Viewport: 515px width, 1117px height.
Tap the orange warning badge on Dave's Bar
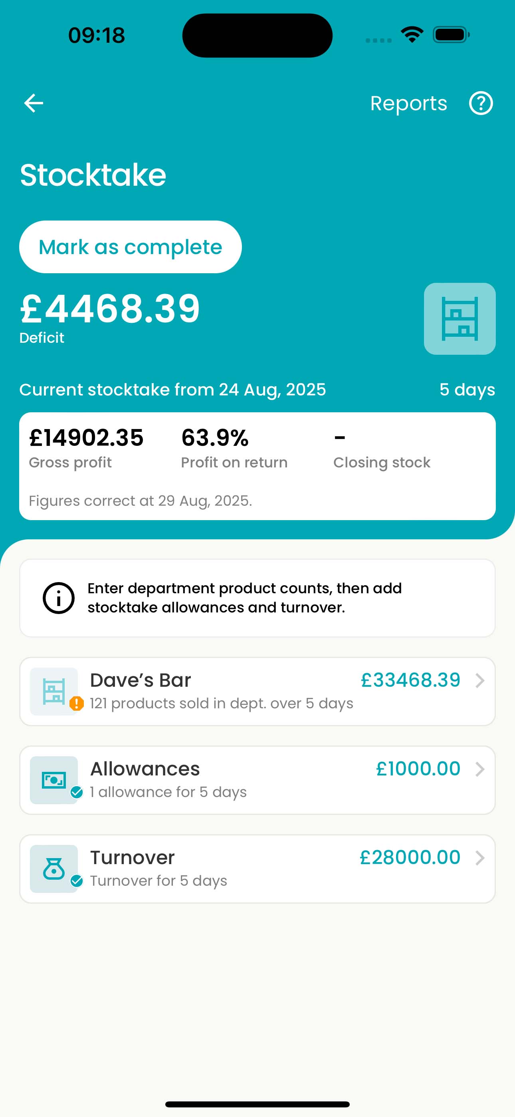click(77, 704)
